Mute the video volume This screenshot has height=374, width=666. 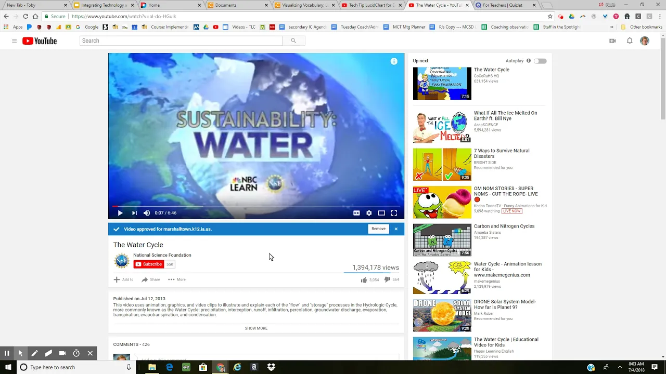pyautogui.click(x=147, y=213)
